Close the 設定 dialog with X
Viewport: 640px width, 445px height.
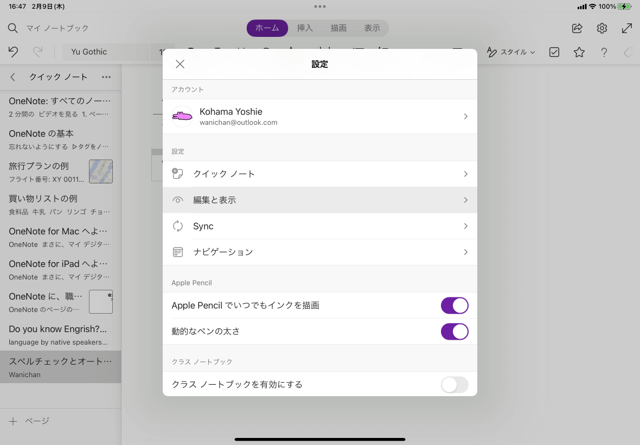coord(180,64)
